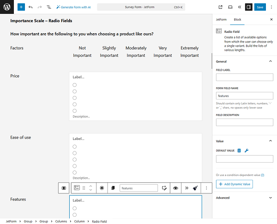This screenshot has width=277, height=224.
Task: Fill in the Field Label input
Action: point(245,77)
